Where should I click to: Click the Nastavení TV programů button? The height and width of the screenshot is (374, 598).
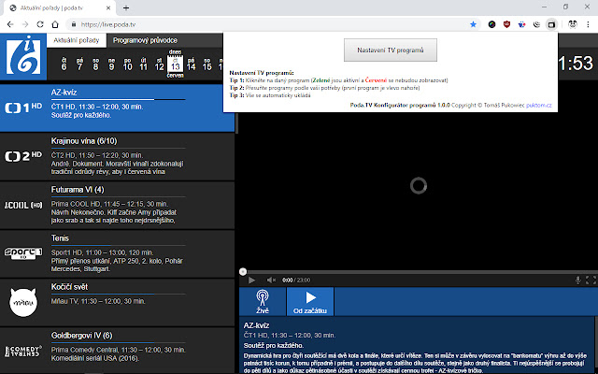click(x=391, y=50)
